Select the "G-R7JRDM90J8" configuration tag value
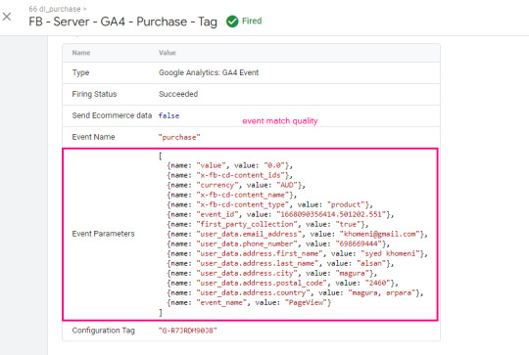 187,331
